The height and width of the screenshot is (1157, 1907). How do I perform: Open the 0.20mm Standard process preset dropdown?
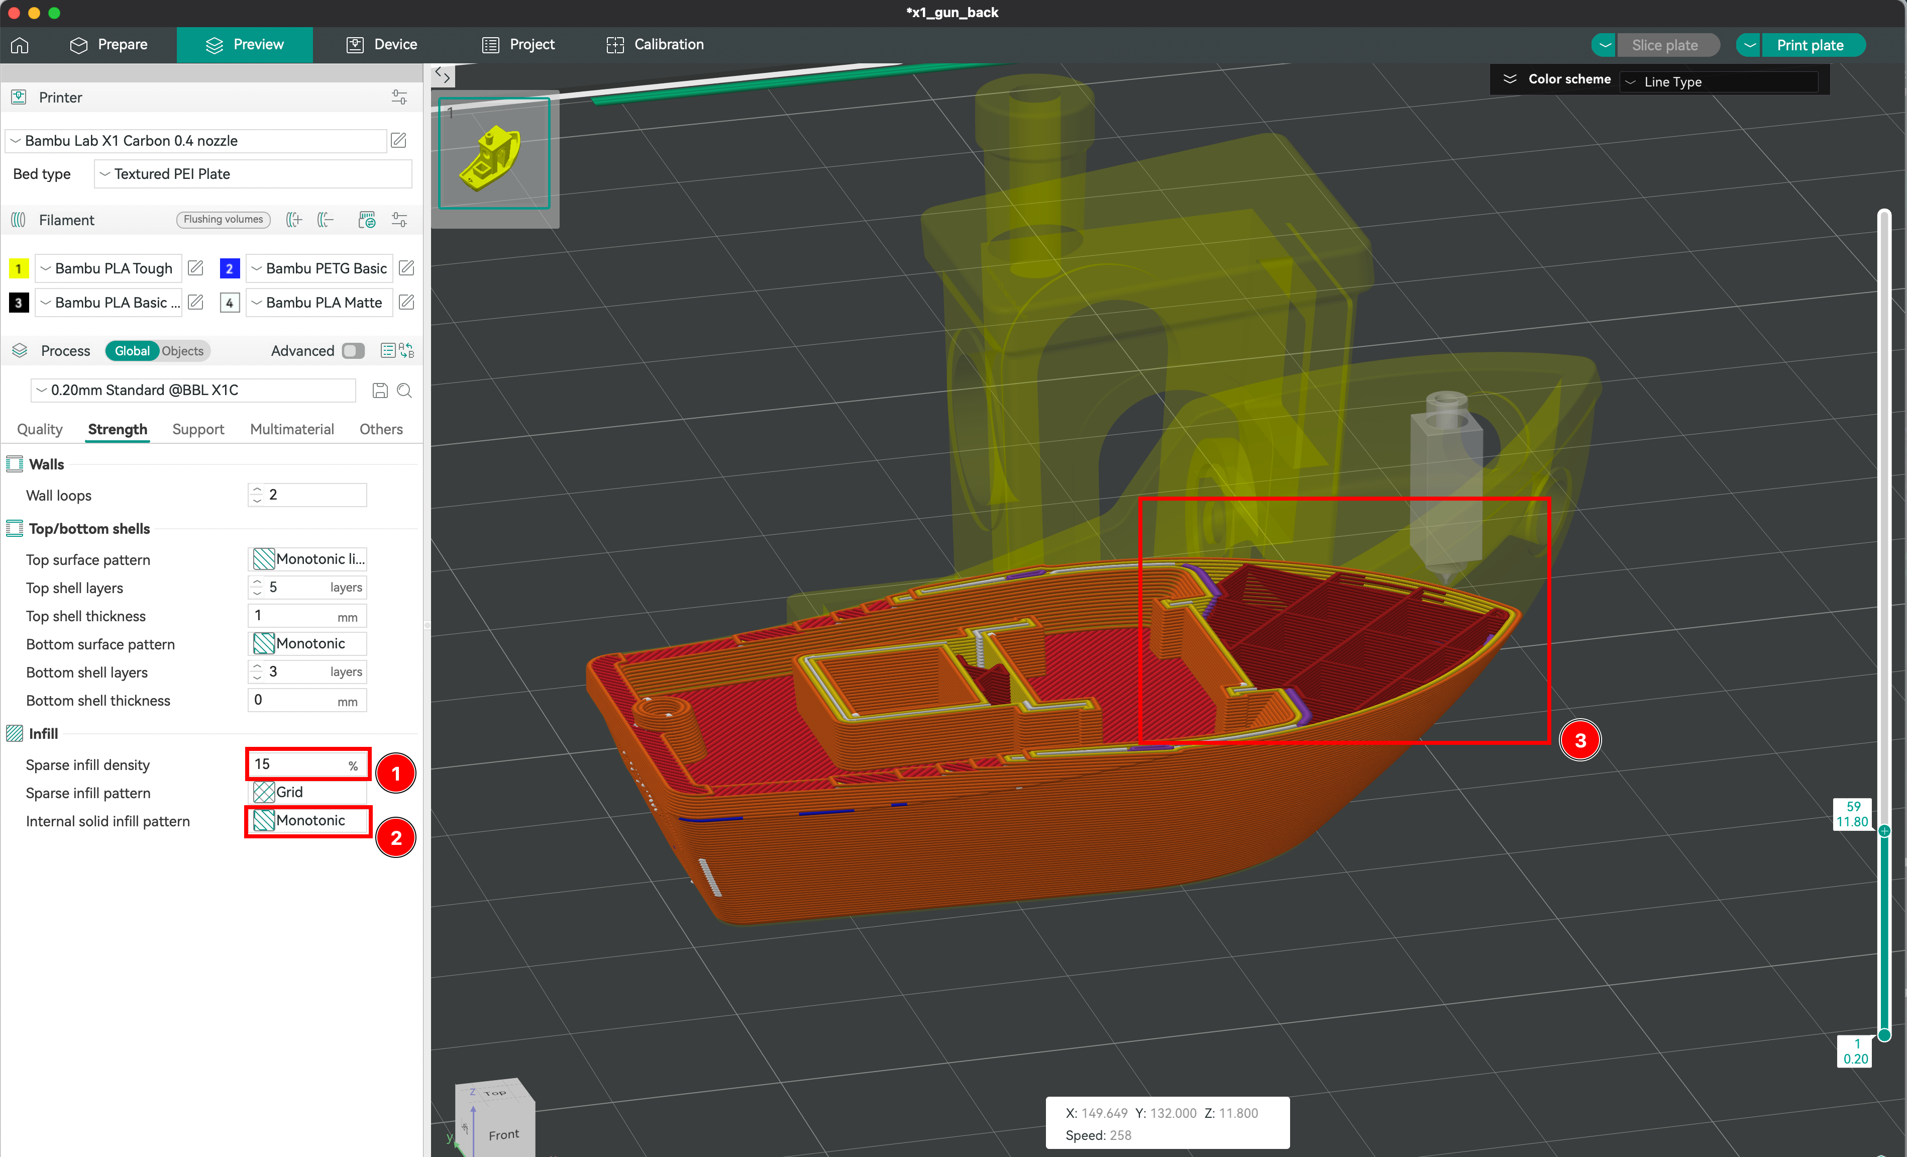(x=193, y=391)
